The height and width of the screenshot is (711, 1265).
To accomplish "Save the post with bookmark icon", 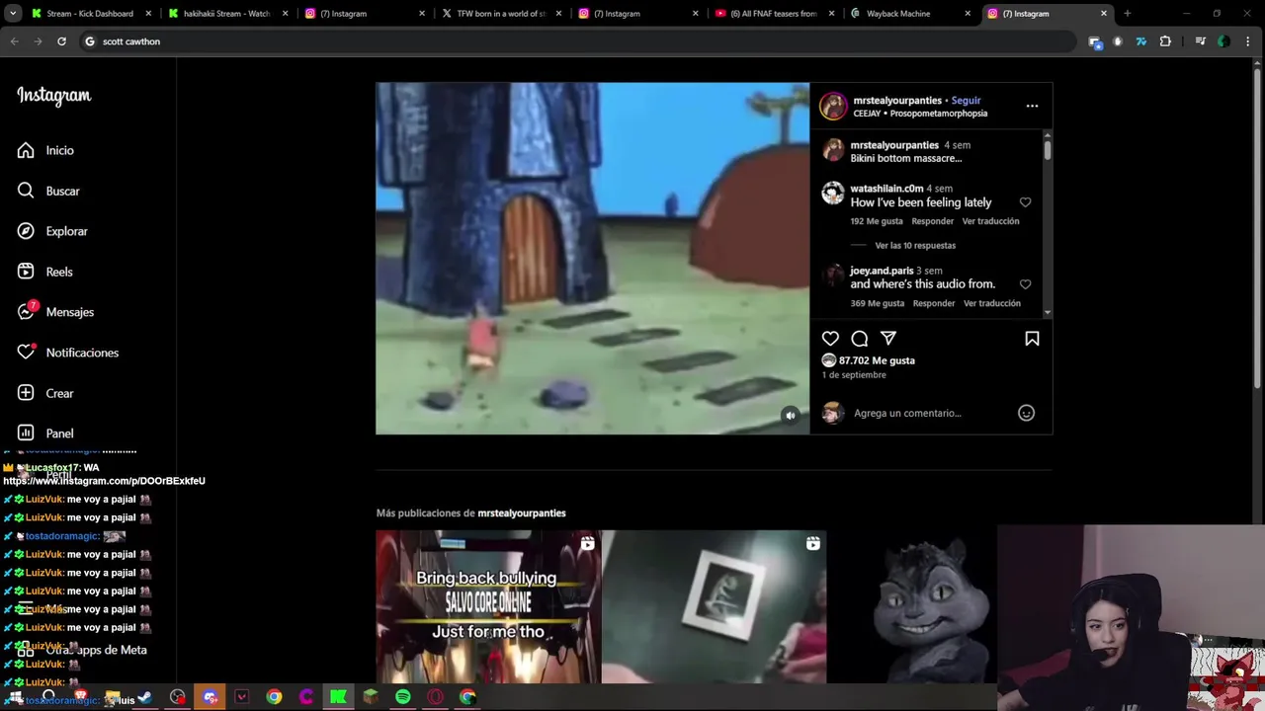I will pos(1032,339).
